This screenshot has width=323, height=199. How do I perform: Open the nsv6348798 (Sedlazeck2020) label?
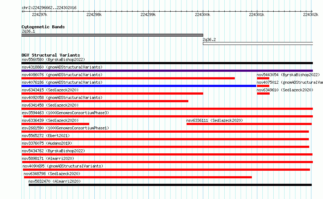(52, 174)
